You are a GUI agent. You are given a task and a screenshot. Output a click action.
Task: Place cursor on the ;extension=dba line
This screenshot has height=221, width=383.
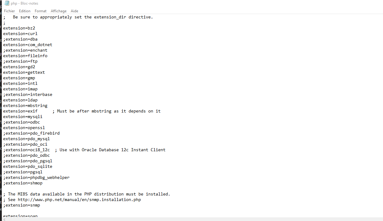coord(20,39)
